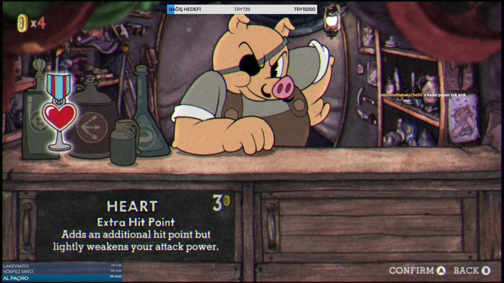Screen dimensions: 504x283
Task: Click the BACK B button prompt
Action: (x=472, y=270)
